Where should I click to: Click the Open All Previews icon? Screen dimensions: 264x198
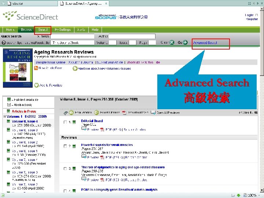pos(153,113)
